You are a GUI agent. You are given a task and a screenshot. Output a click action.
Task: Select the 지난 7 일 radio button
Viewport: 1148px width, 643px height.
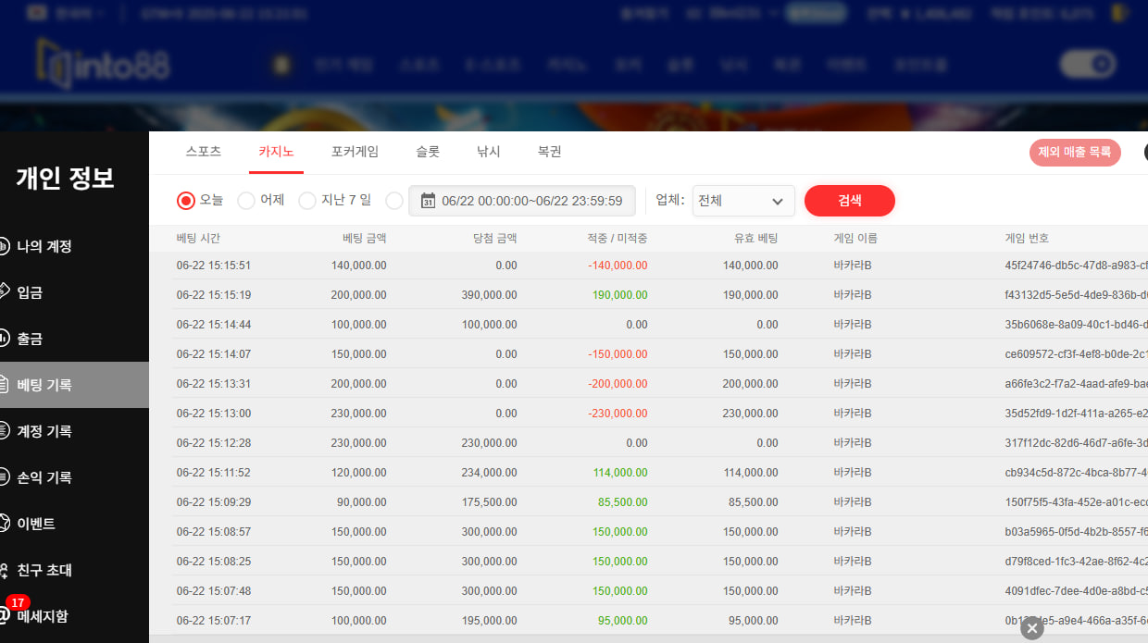tap(307, 201)
